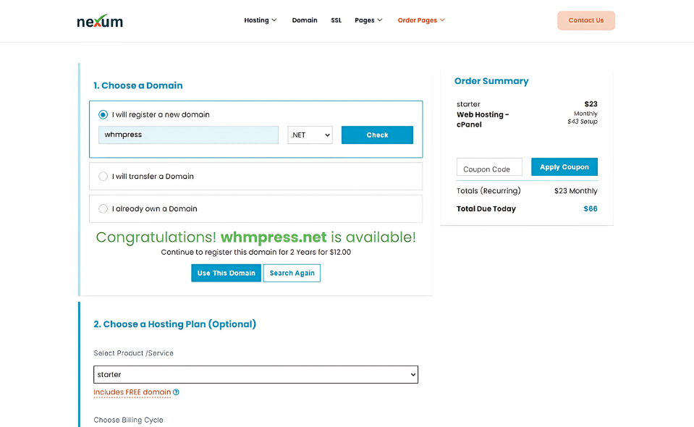Click the Check domain button
Viewport: 694px width, 427px height.
coord(377,135)
